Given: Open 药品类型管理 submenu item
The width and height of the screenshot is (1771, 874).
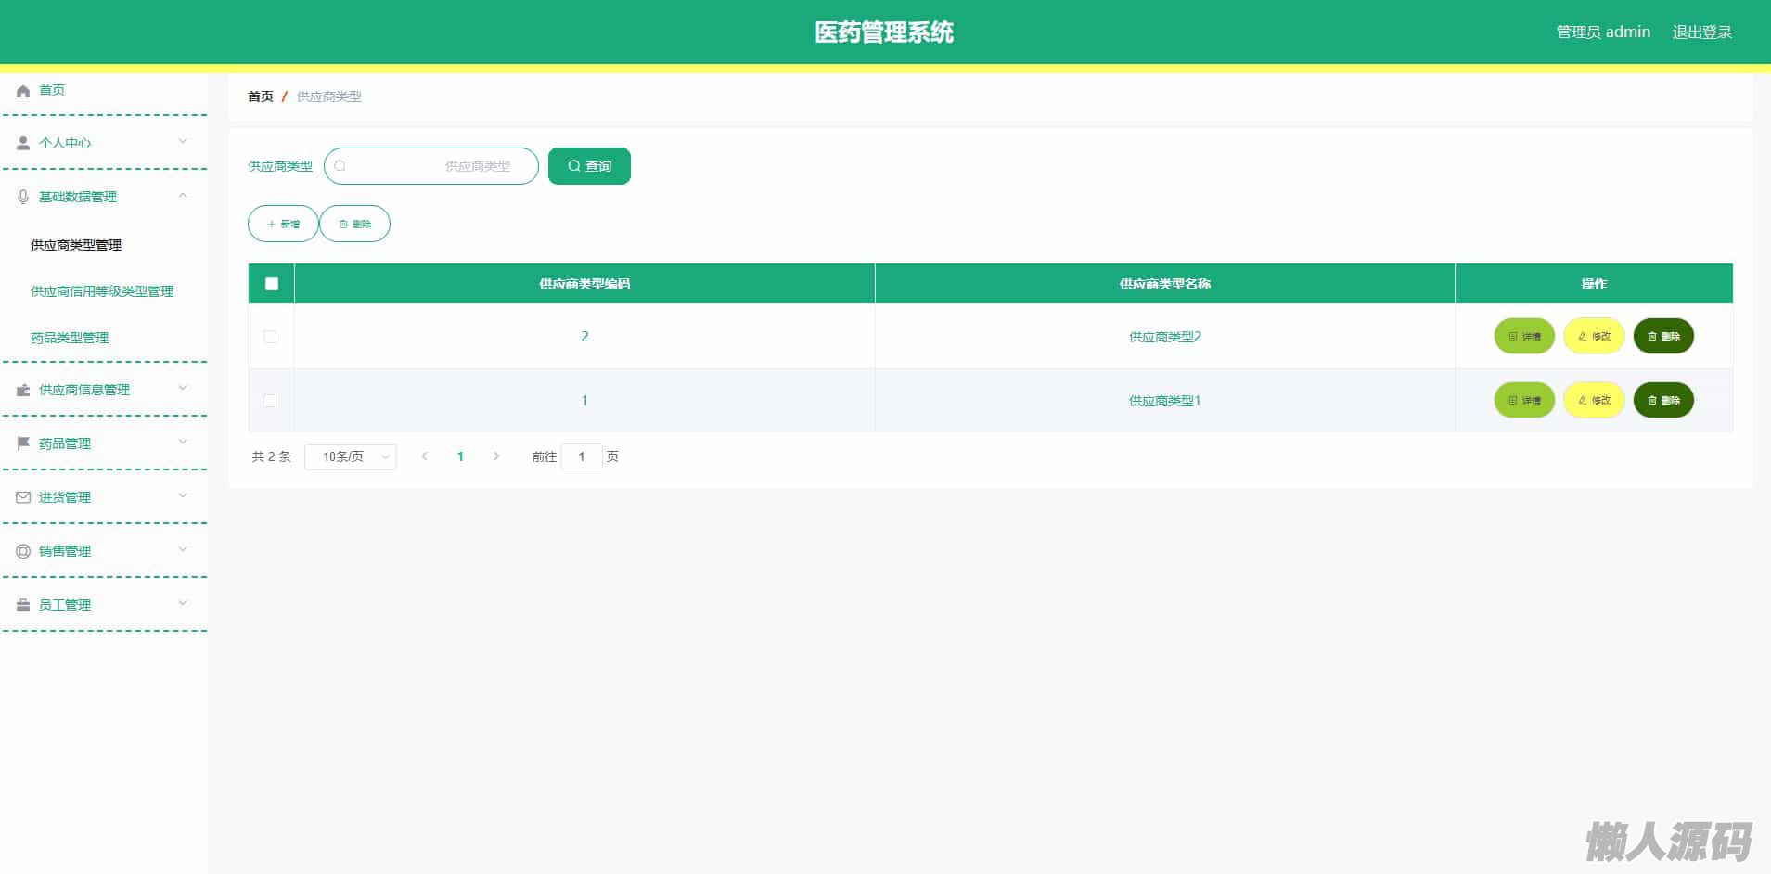Looking at the screenshot, I should tap(70, 338).
